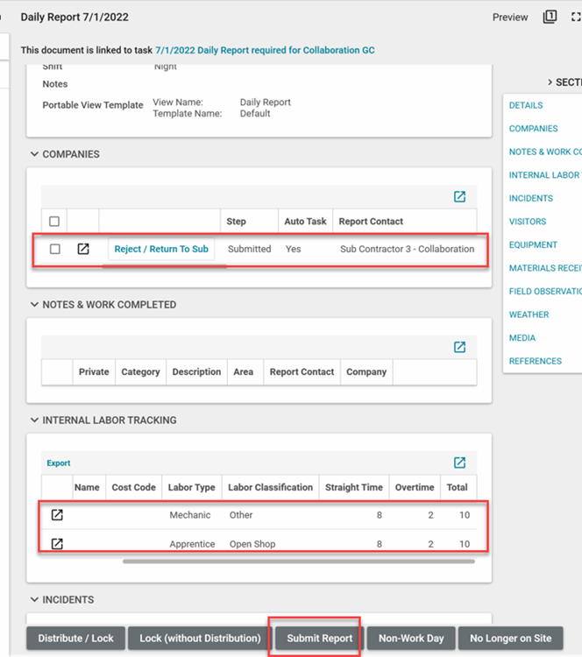The height and width of the screenshot is (657, 582).
Task: Collapse the Internal Labor Tracking section
Action: [35, 420]
